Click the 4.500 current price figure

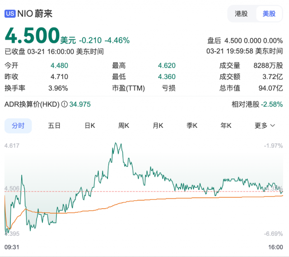point(32,36)
